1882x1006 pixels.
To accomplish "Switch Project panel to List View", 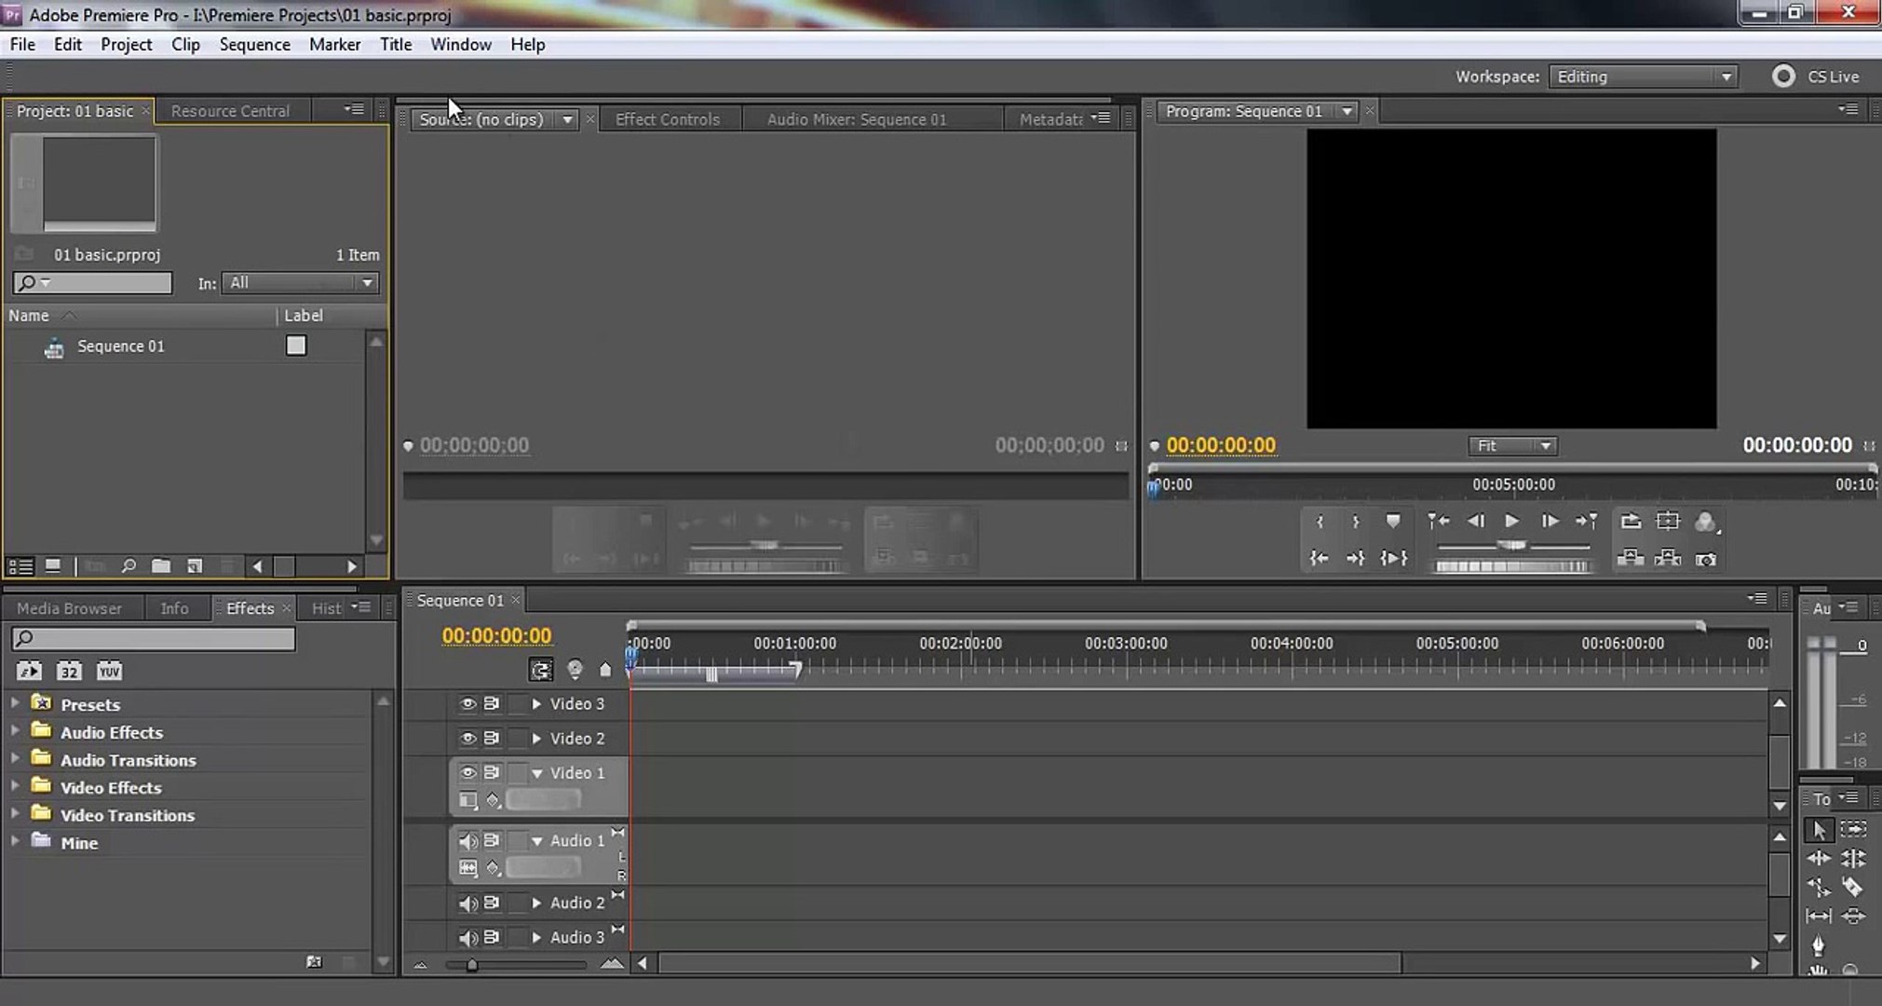I will click(20, 566).
